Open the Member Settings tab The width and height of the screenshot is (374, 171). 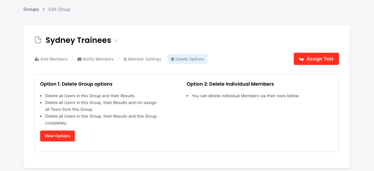coord(142,59)
